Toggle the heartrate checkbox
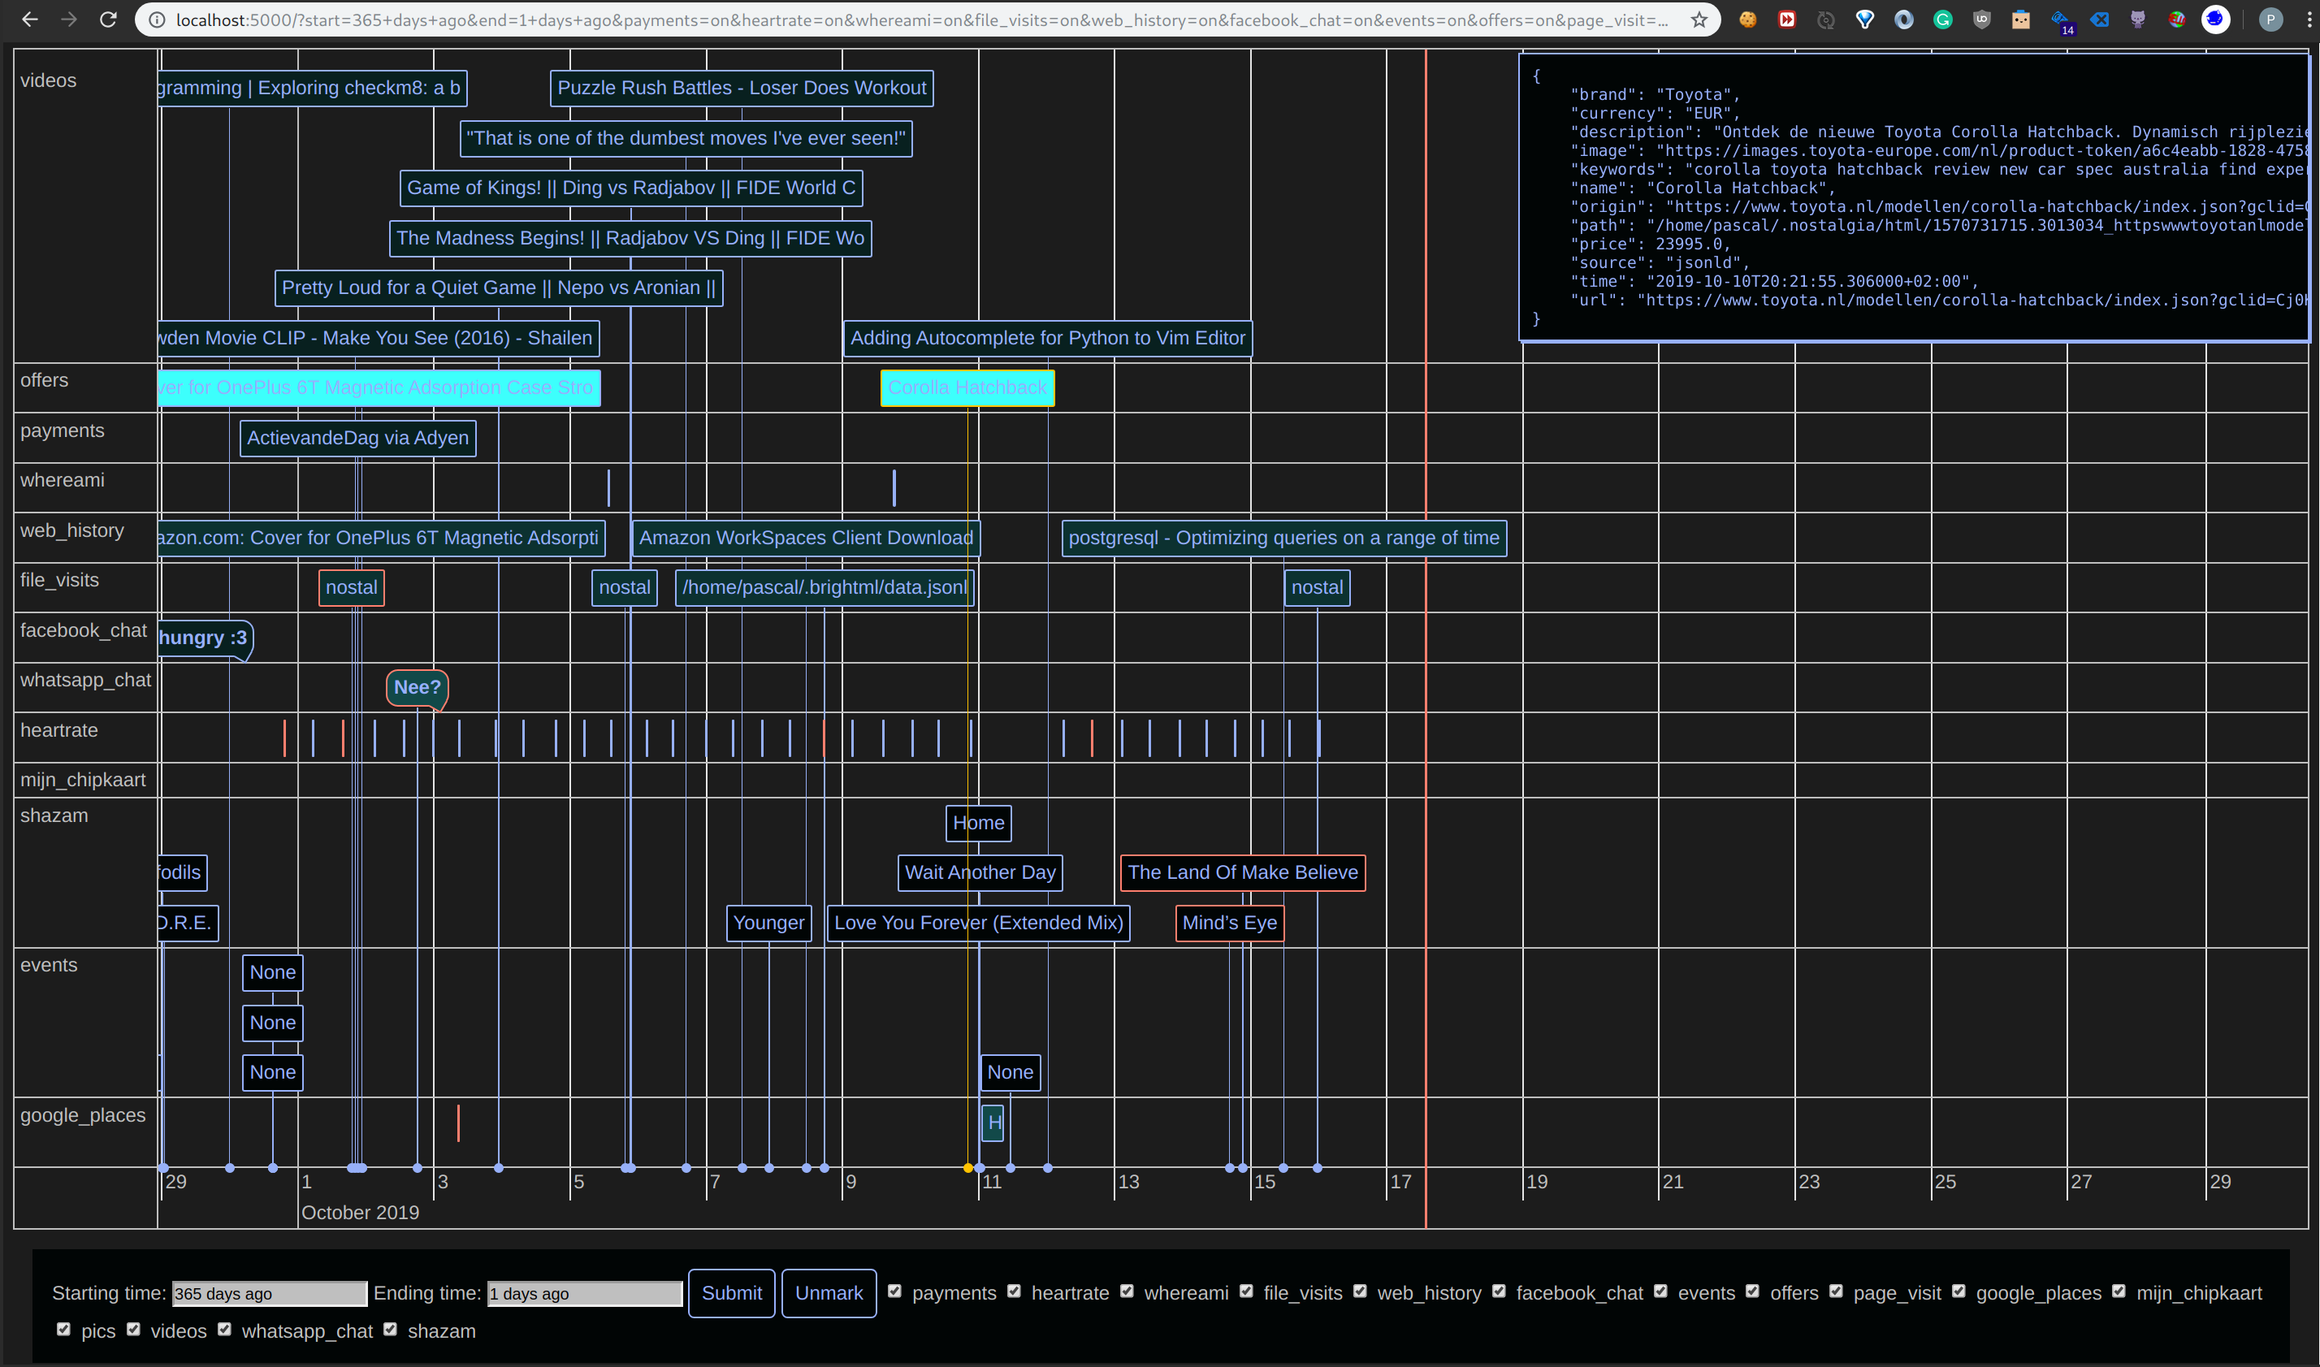This screenshot has width=2320, height=1367. pyautogui.click(x=1014, y=1291)
